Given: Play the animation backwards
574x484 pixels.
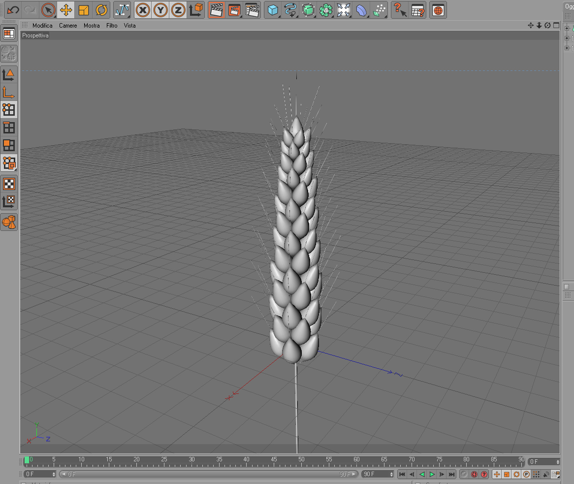Looking at the screenshot, I should point(422,474).
